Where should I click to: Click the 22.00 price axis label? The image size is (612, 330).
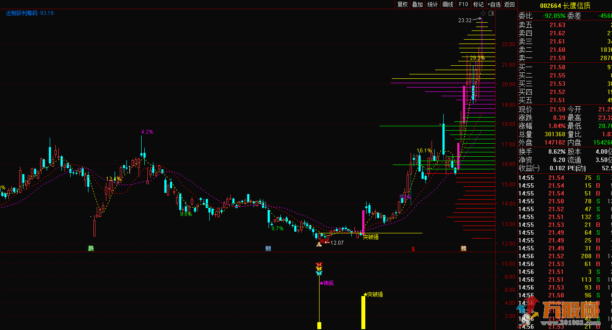[508, 44]
